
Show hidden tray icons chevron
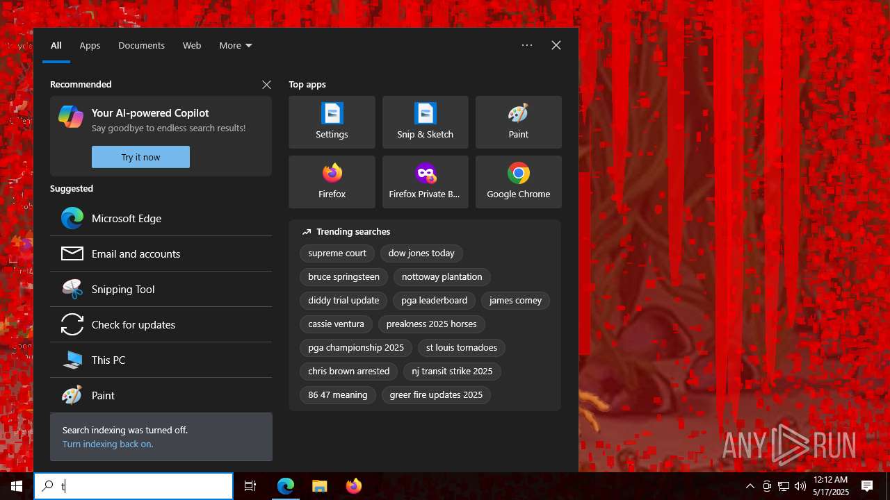[x=750, y=486]
